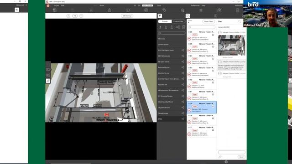This screenshot has height=164, width=292.
Task: Click the presets search field
Action: click(x=172, y=33)
